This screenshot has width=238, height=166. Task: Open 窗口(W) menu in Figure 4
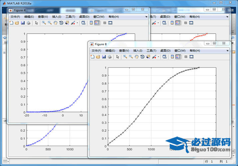pyautogui.click(x=99, y=17)
